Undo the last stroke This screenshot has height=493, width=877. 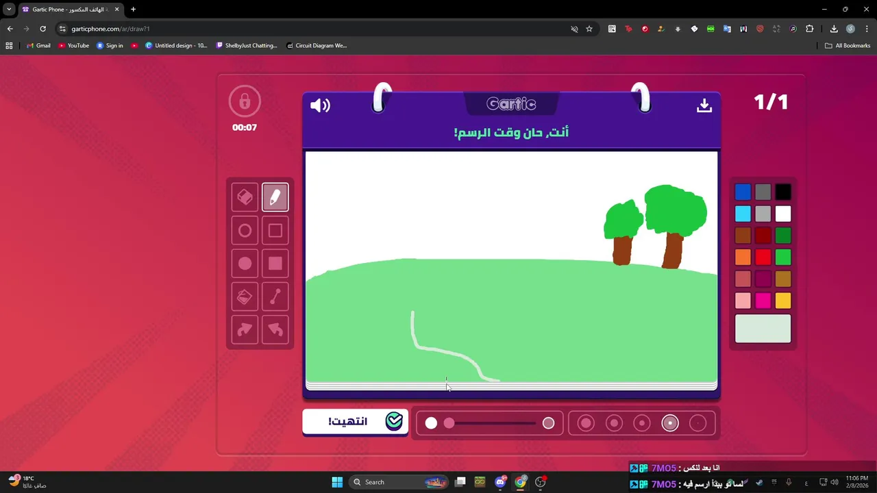[275, 330]
